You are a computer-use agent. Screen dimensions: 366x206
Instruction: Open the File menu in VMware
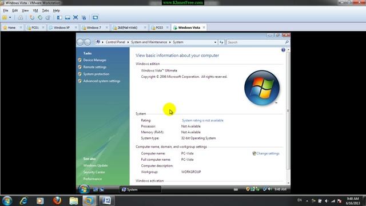pyautogui.click(x=6, y=10)
